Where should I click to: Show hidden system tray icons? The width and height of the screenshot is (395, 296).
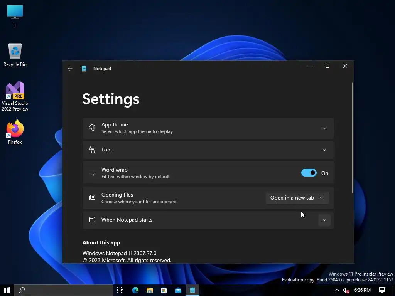tap(337, 290)
